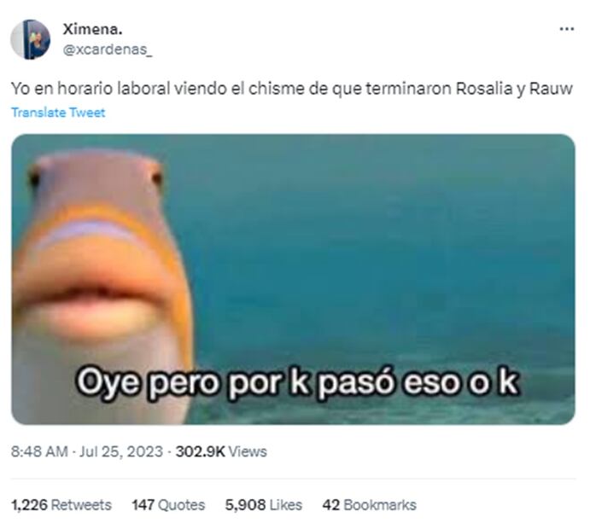Open the display name Ximena.
The image size is (590, 529).
point(92,29)
